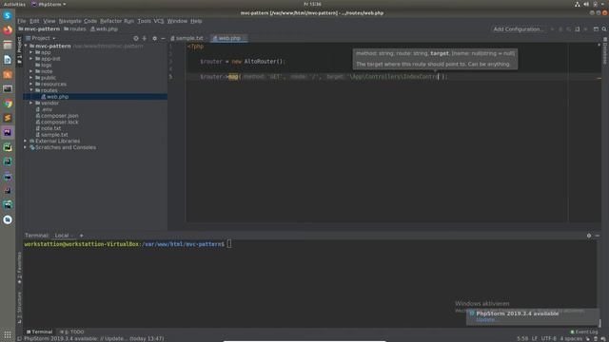Open the Event Log
This screenshot has height=342, width=609.
point(583,332)
